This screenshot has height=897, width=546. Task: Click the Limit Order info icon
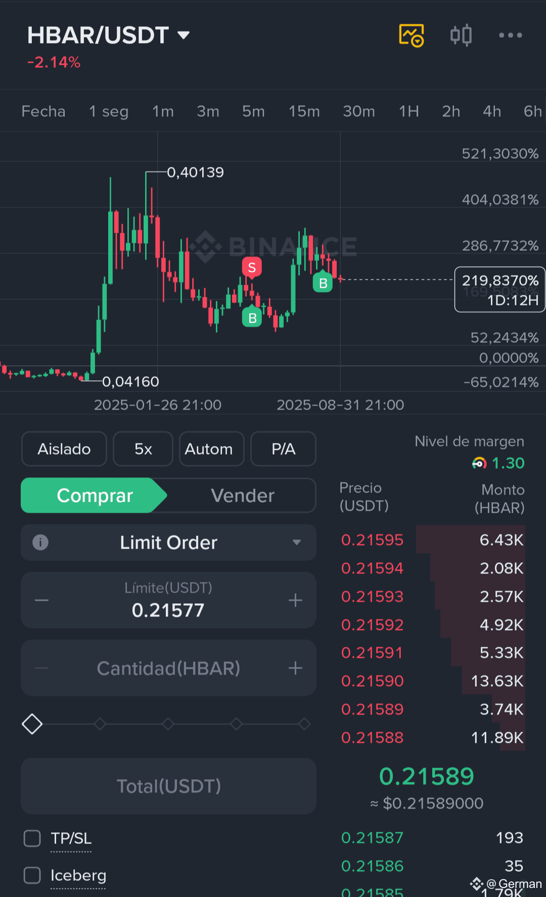point(40,543)
